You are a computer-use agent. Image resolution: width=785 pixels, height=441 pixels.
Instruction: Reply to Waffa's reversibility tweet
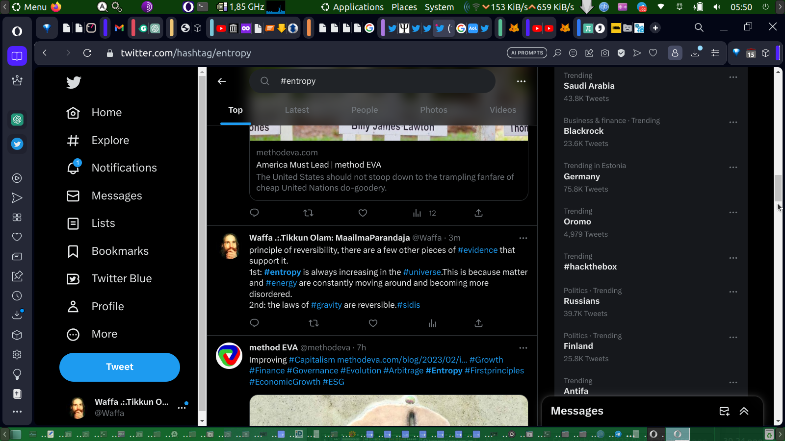(x=254, y=323)
